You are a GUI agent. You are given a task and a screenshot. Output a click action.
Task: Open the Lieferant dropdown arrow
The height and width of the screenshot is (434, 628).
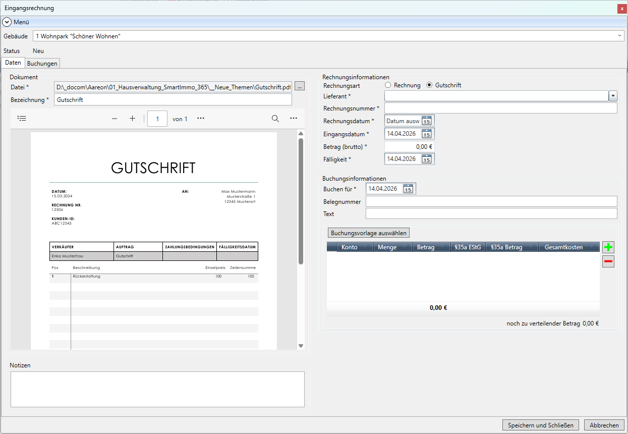[613, 96]
